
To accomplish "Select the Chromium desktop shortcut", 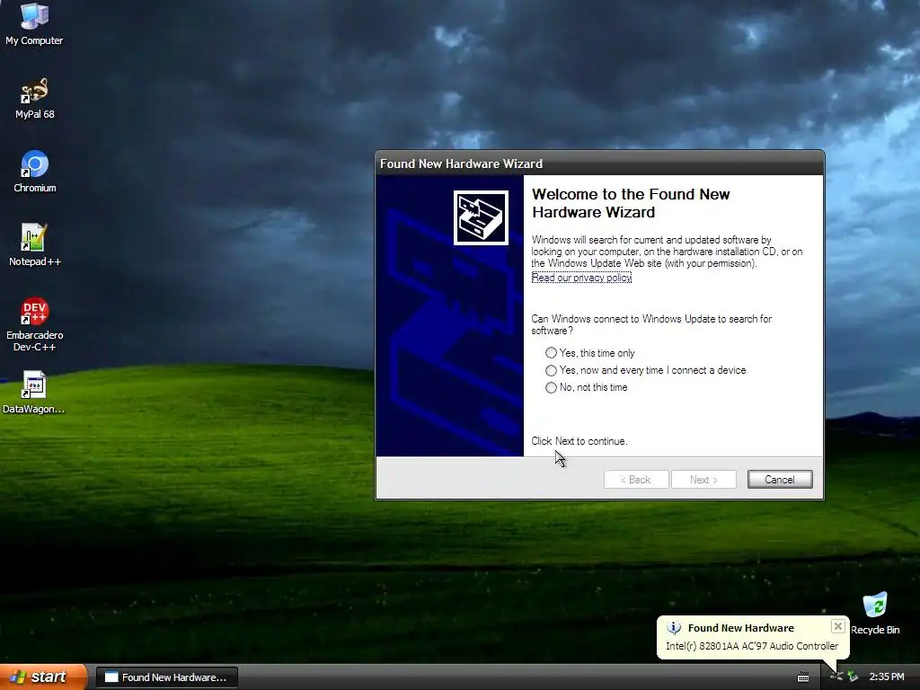I will point(35,172).
